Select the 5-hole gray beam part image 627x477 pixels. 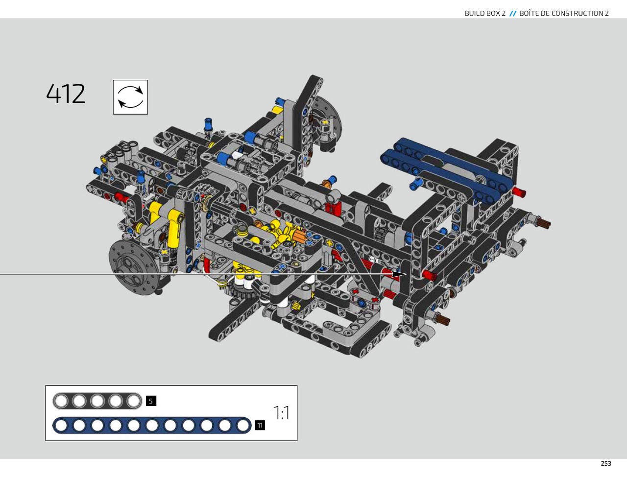[x=97, y=401]
